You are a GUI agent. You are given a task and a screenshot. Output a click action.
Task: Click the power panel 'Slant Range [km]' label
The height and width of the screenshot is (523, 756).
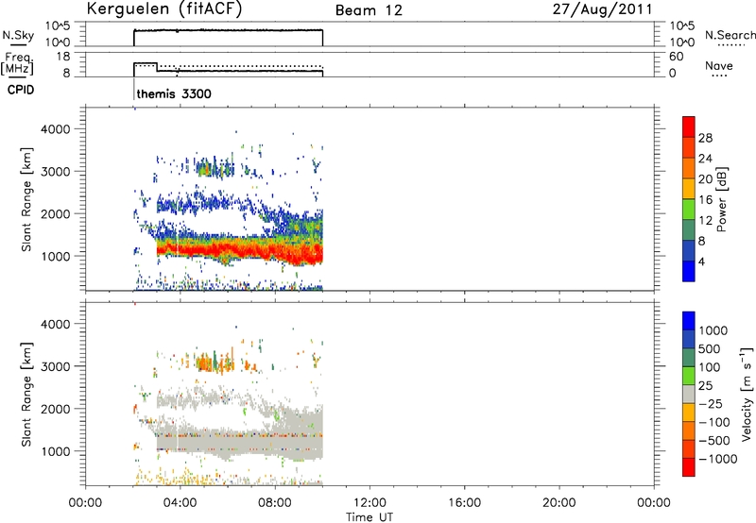[26, 199]
